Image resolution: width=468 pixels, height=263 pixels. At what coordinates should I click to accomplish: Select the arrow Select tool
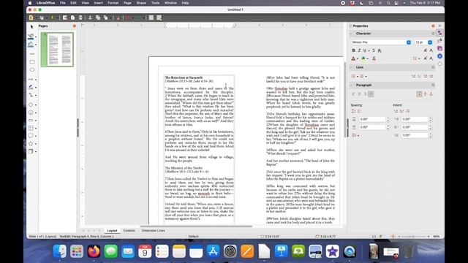point(32,27)
